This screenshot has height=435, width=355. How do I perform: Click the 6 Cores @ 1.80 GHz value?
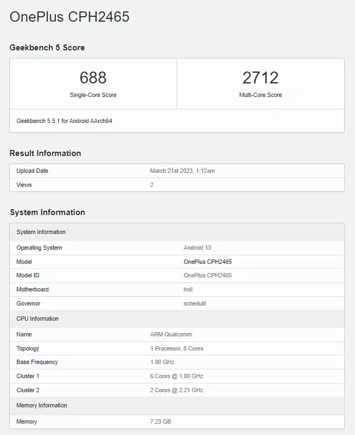[x=177, y=376]
